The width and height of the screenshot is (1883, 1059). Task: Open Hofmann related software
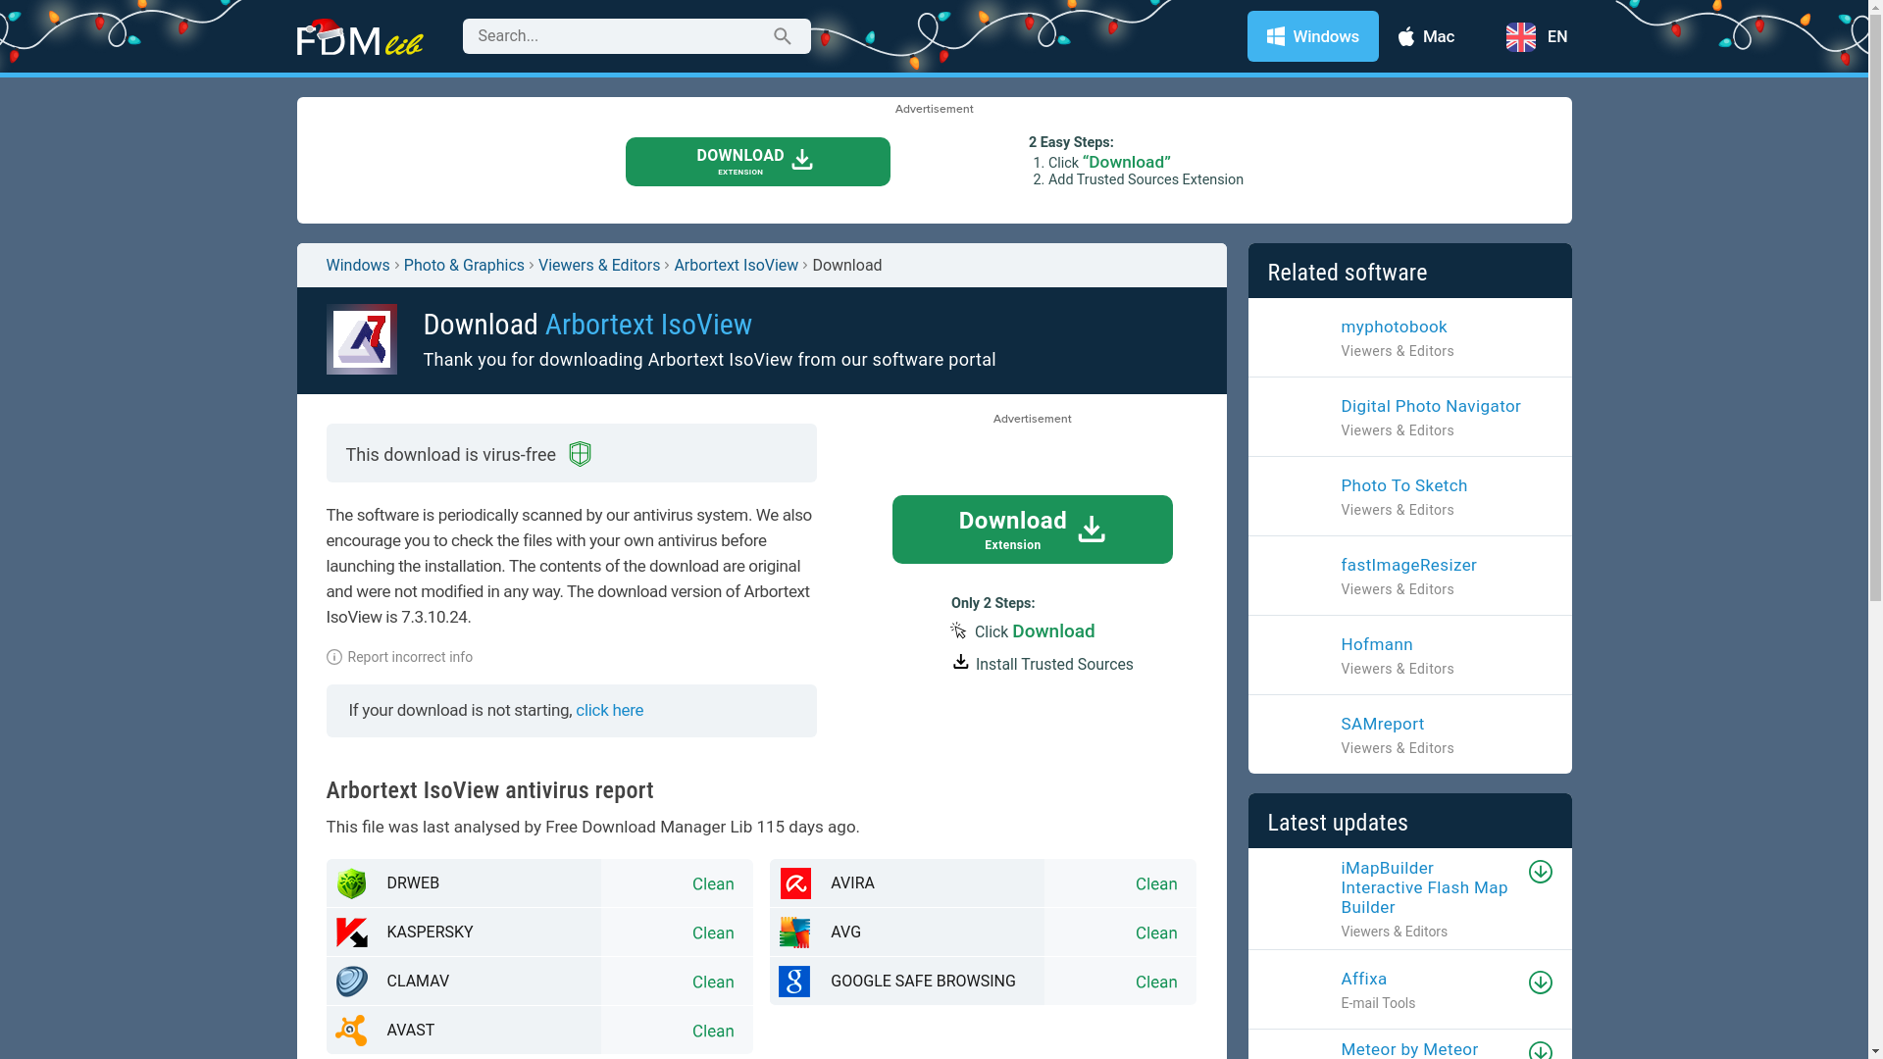pos(1376,644)
